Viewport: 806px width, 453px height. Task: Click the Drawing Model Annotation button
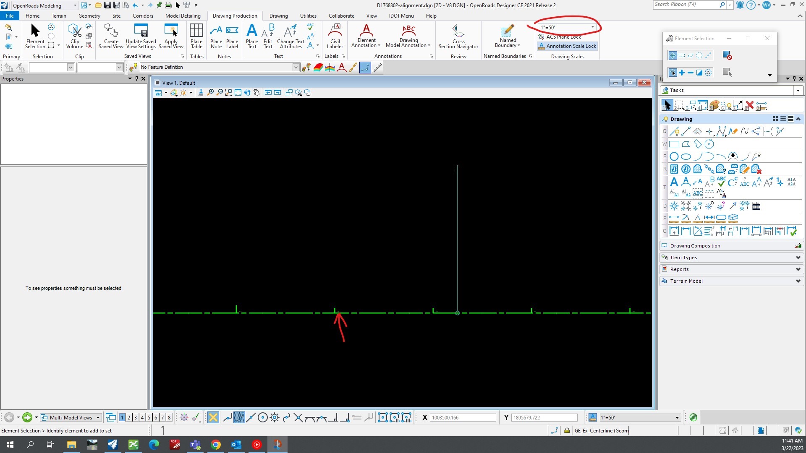click(408, 36)
